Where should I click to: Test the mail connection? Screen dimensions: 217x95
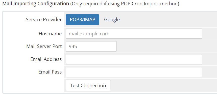point(88,85)
